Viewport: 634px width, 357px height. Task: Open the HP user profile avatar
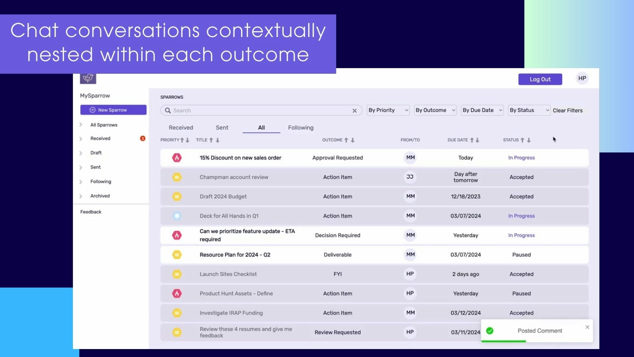582,79
